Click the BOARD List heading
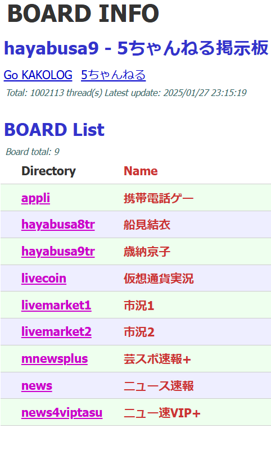 [54, 130]
